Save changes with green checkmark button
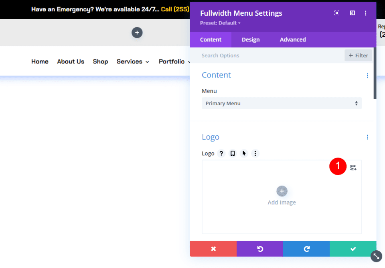Screen dimensions: 385x268 coord(353,249)
